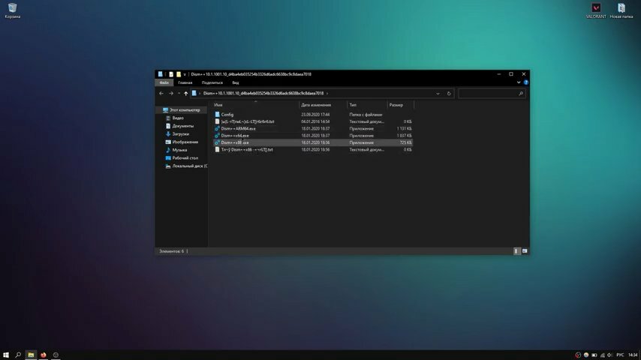
Task: Click the 14:34 clock in taskbar
Action: point(633,355)
